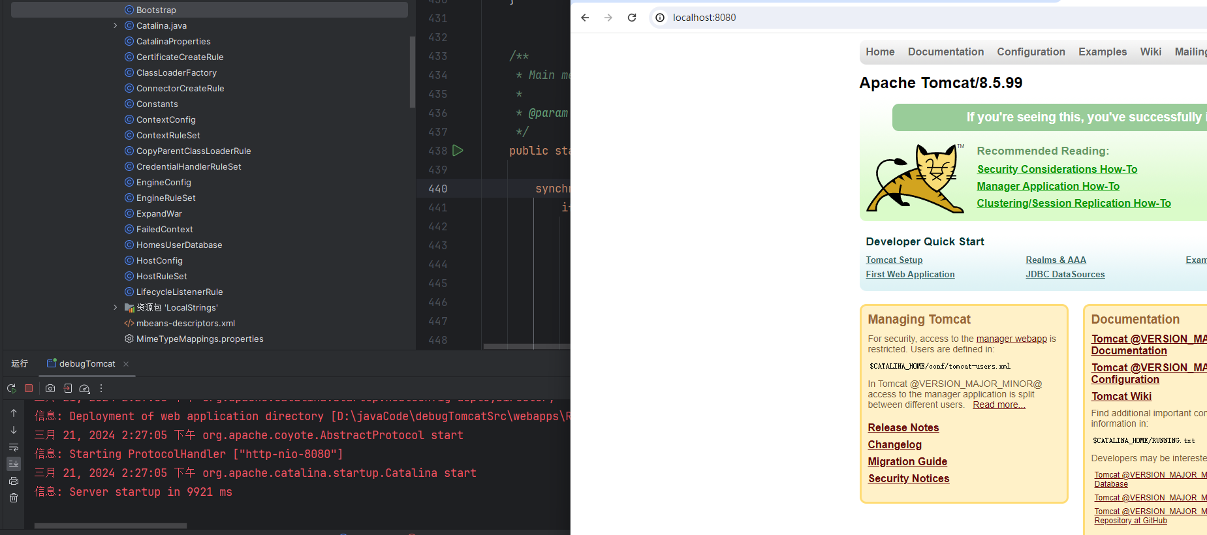
Task: Select HostConfig class
Action: click(x=159, y=260)
